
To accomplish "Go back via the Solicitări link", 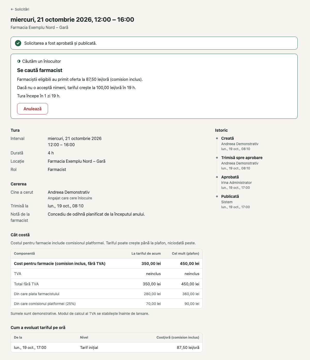I will 20,9.
